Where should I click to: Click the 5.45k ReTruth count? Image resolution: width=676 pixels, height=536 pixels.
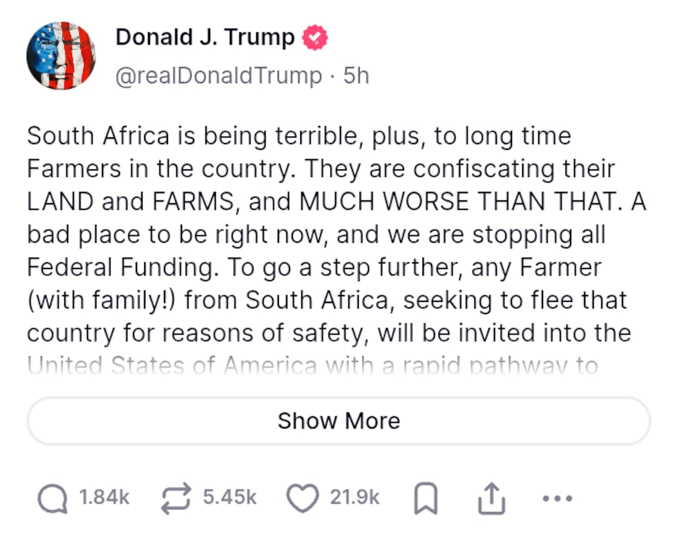tap(230, 497)
